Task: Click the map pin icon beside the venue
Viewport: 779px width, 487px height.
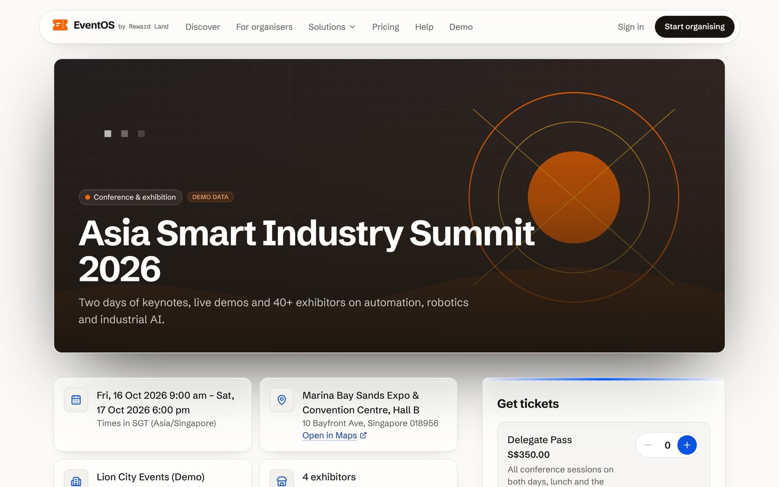Action: pyautogui.click(x=281, y=400)
